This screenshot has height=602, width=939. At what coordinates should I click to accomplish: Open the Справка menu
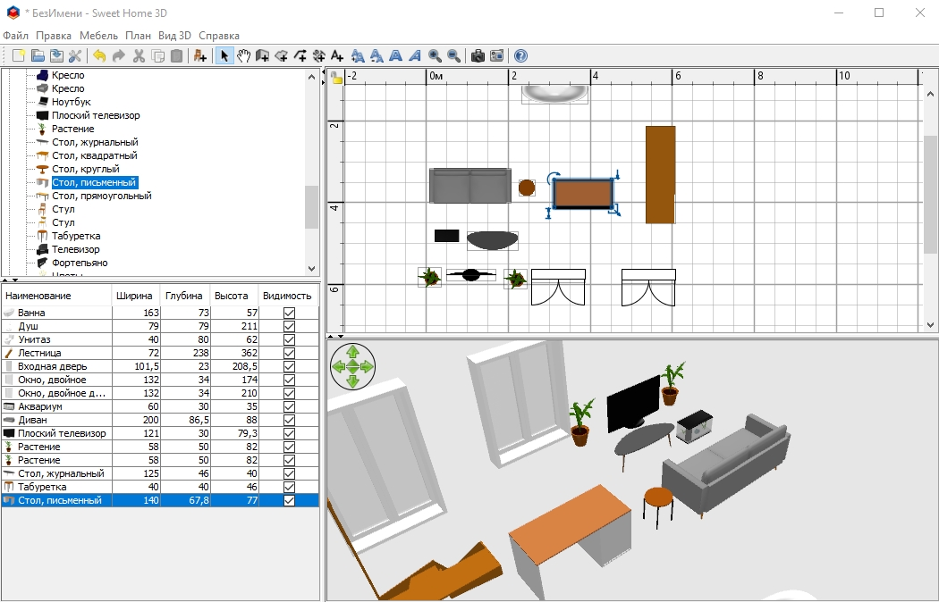tap(219, 36)
